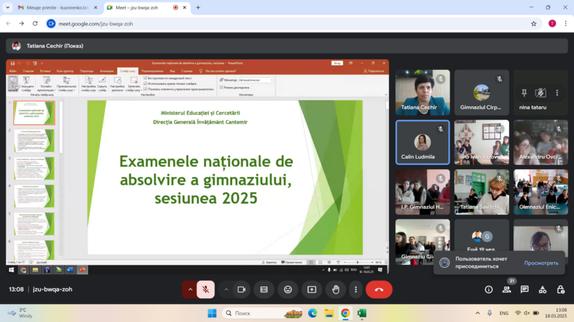The height and width of the screenshot is (322, 574).
Task: Raise your hand in the meeting
Action: pyautogui.click(x=335, y=290)
